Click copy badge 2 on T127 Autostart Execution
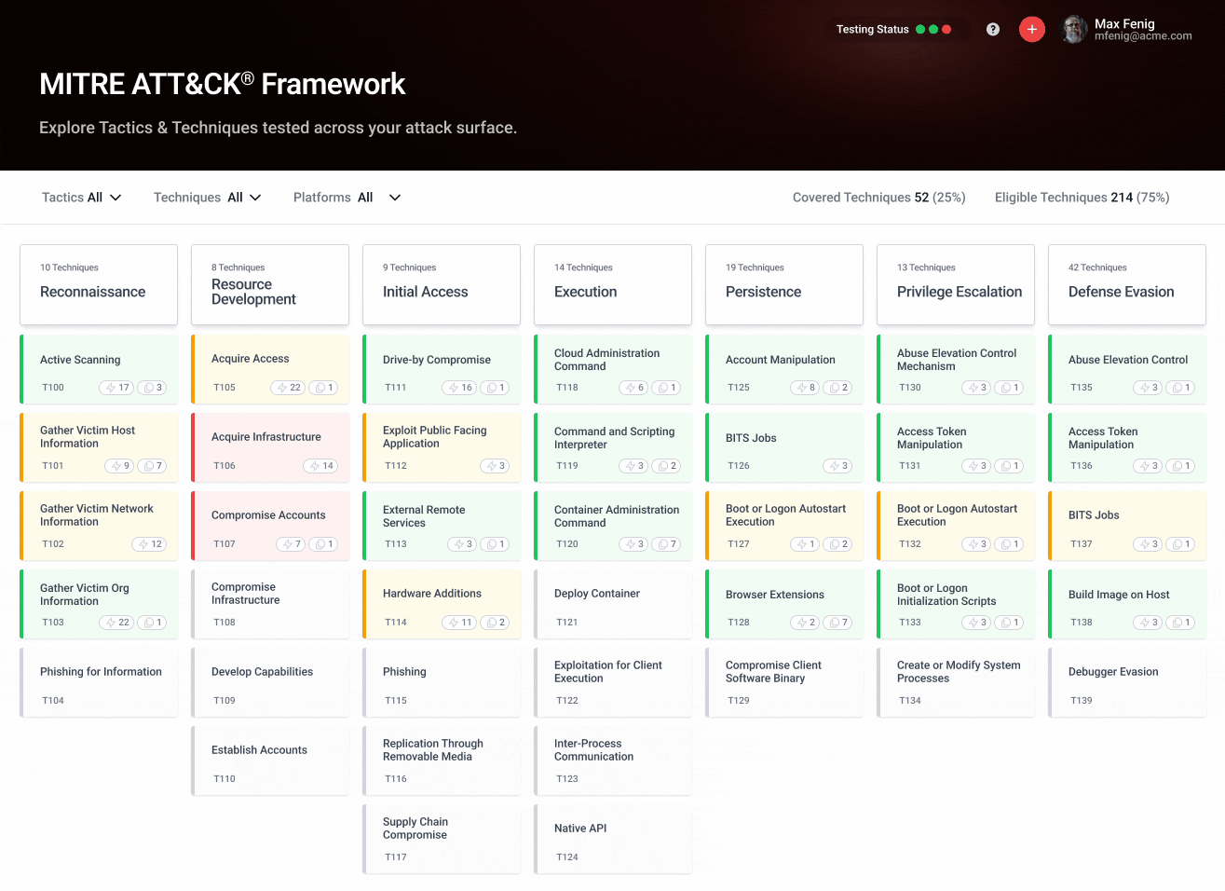This screenshot has width=1225, height=891. 838,544
